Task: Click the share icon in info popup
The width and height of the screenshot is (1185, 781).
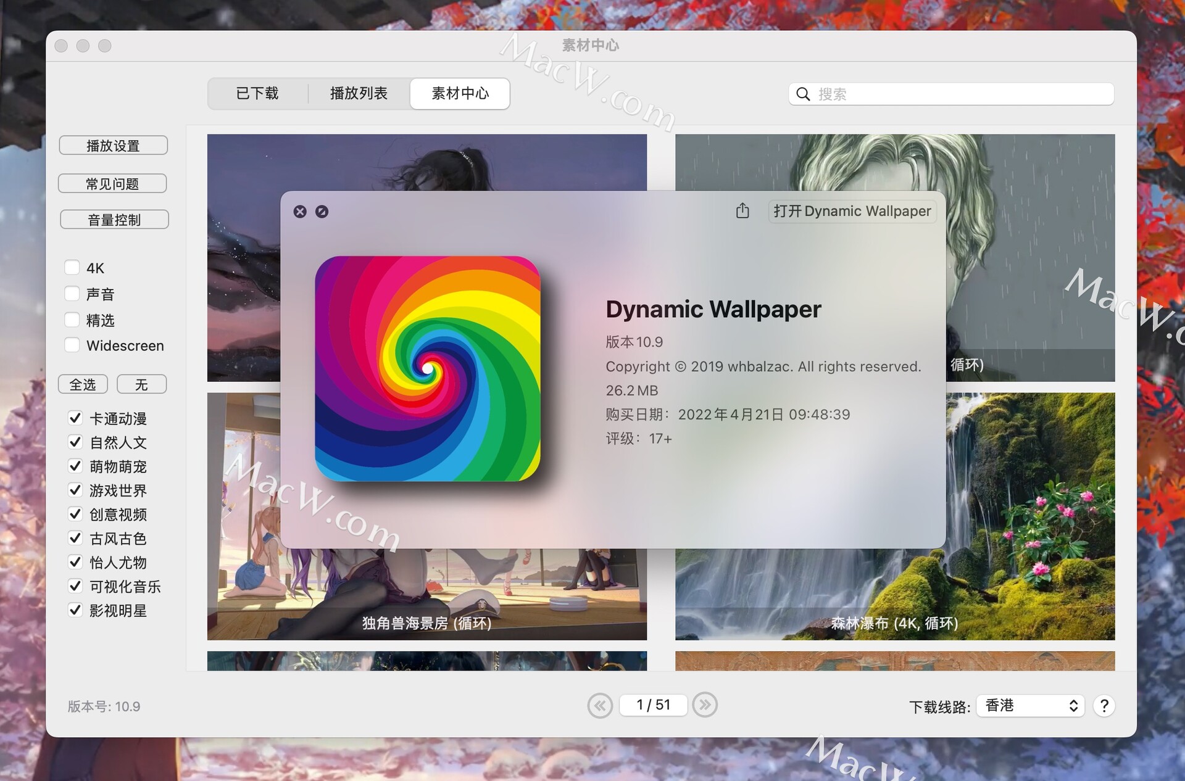Action: click(742, 211)
